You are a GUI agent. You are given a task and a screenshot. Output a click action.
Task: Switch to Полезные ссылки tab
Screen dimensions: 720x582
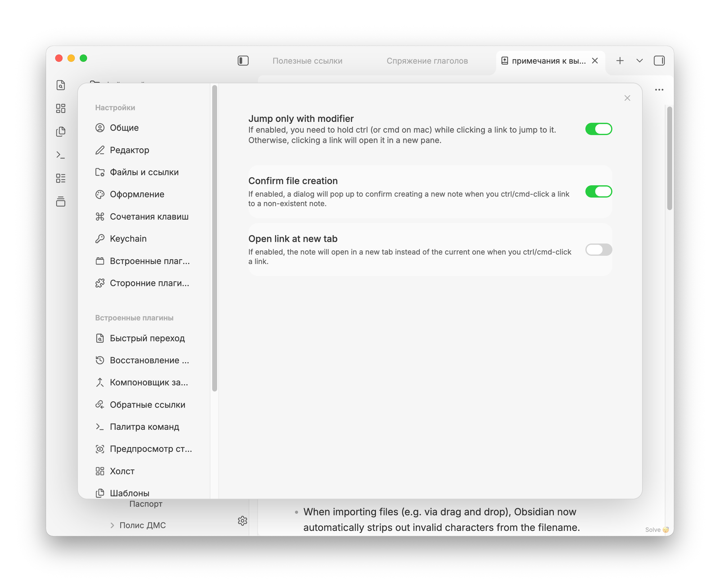click(307, 61)
